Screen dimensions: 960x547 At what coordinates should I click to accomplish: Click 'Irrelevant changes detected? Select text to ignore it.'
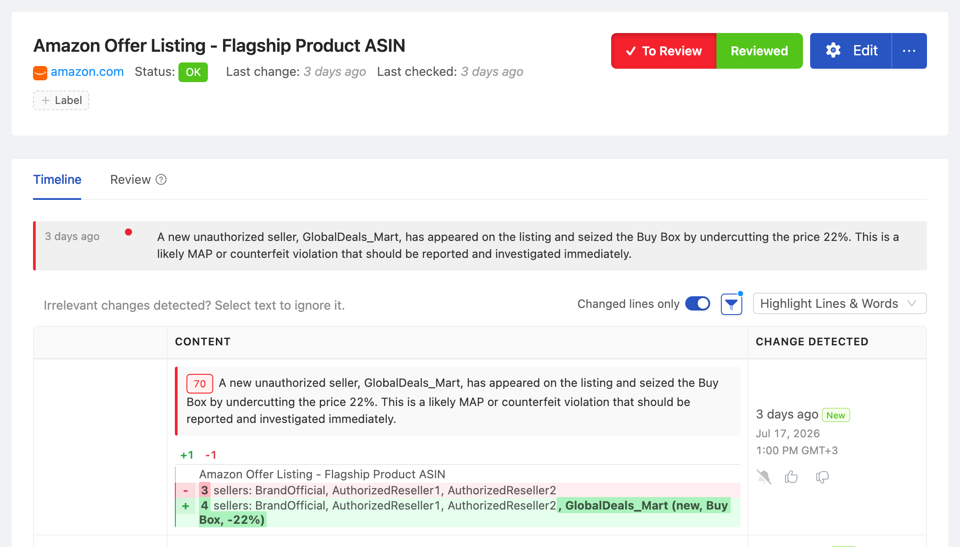click(194, 305)
